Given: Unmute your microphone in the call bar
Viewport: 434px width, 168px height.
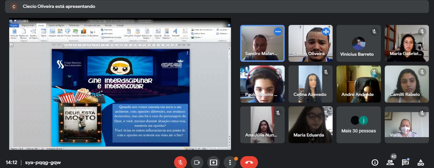Looking at the screenshot, I should (180, 163).
